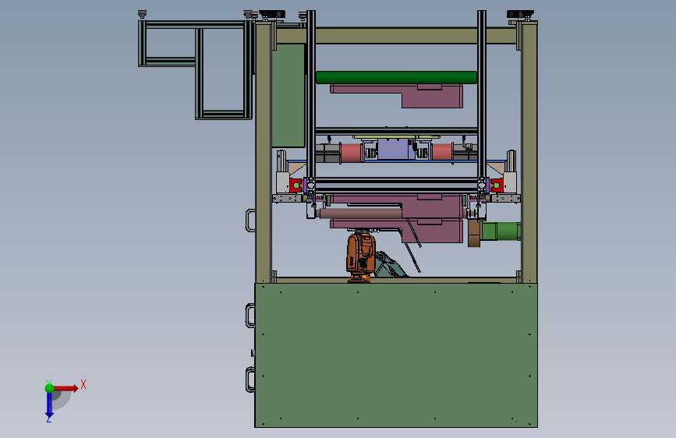Select the right salmon-colored roller
The height and width of the screenshot is (438, 676).
[x=442, y=152]
